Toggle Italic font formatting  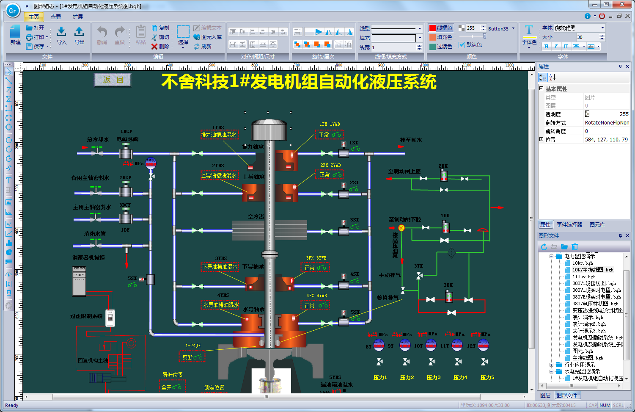point(556,47)
